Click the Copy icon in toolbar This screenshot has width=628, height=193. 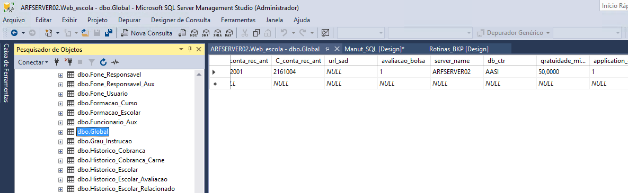[256, 33]
